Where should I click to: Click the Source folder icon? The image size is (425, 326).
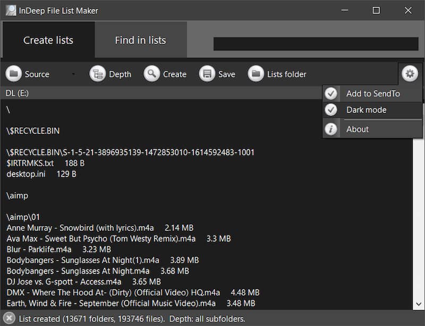click(14, 74)
